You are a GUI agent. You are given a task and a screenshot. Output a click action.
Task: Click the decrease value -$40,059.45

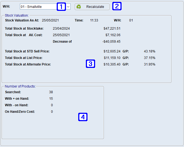coord(111,42)
